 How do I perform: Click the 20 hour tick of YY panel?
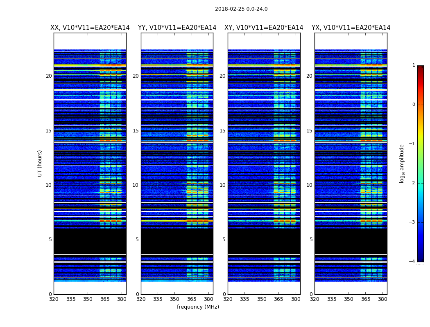pyautogui.click(x=136, y=76)
